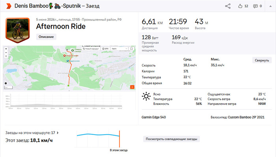The height and width of the screenshot is (157, 276).
Task: Zoom out the map with minus button
Action: tap(6, 53)
